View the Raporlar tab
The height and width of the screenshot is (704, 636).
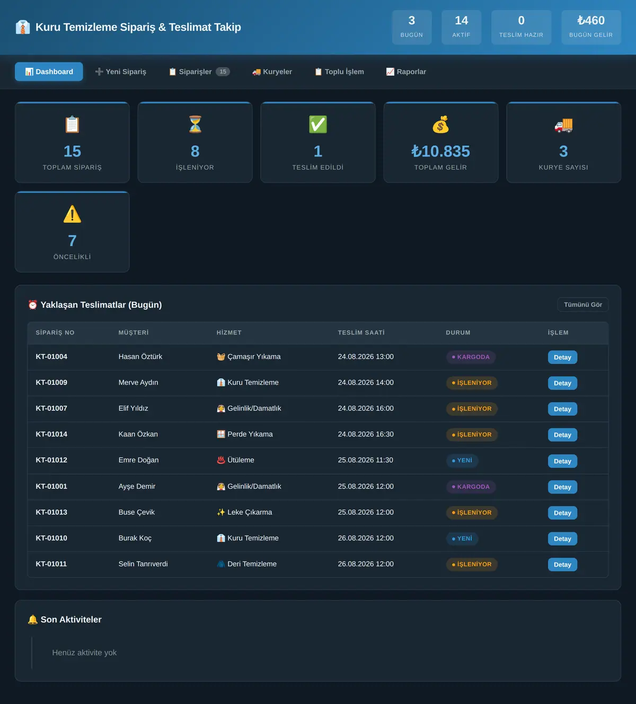406,72
